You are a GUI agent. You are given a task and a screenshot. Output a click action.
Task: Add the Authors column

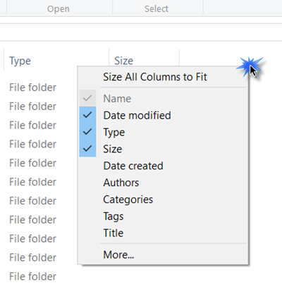(121, 183)
